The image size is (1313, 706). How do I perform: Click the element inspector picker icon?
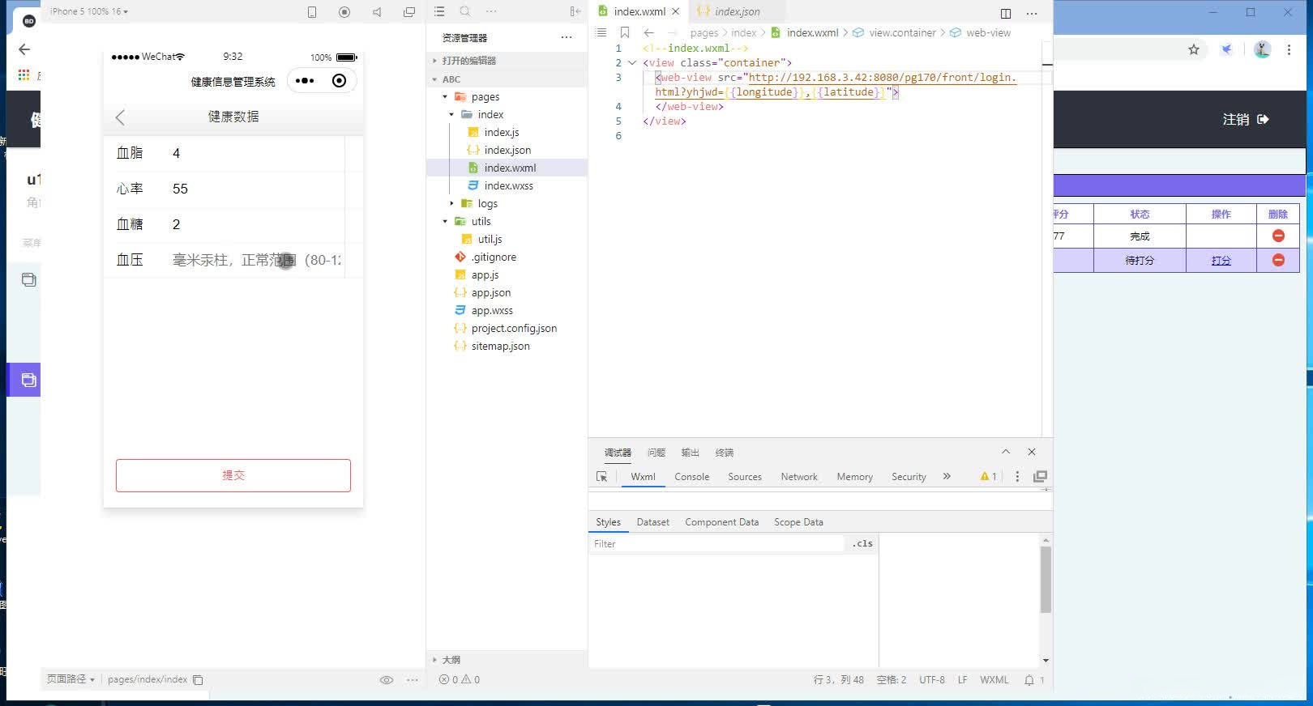601,477
